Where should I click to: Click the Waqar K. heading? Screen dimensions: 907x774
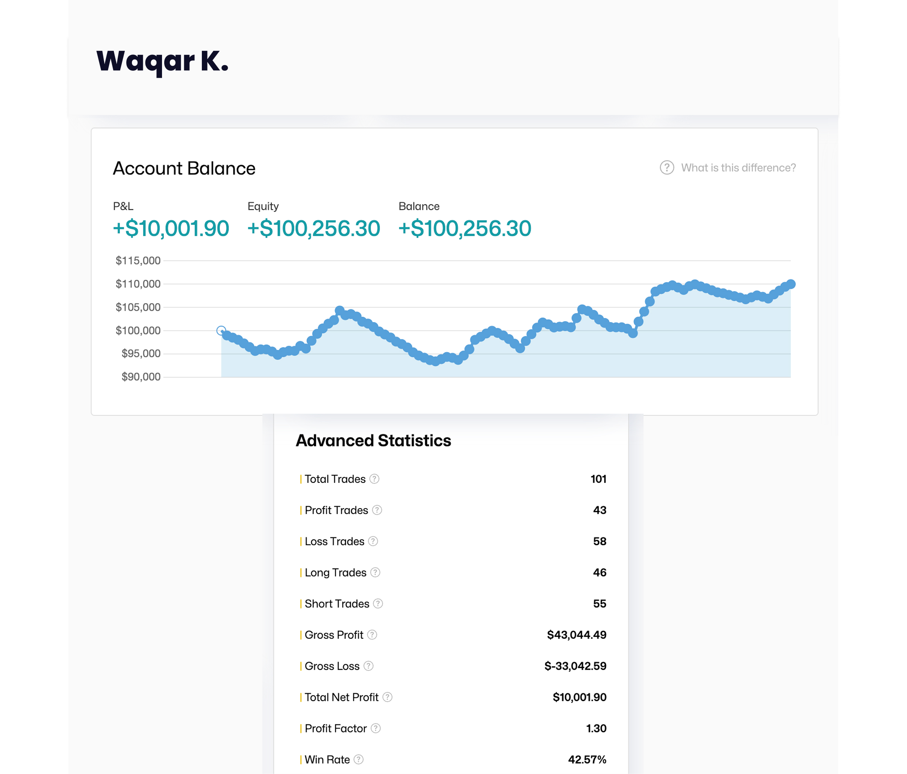point(162,61)
